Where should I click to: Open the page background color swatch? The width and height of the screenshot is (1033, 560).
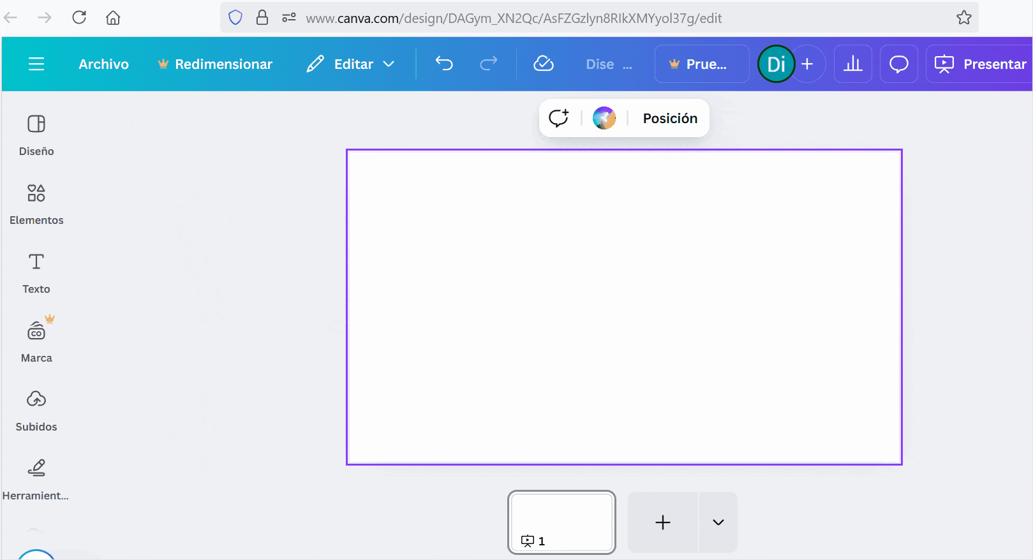point(604,118)
